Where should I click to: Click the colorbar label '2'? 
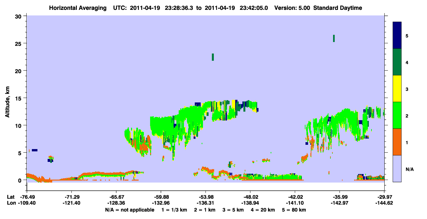point(407,115)
